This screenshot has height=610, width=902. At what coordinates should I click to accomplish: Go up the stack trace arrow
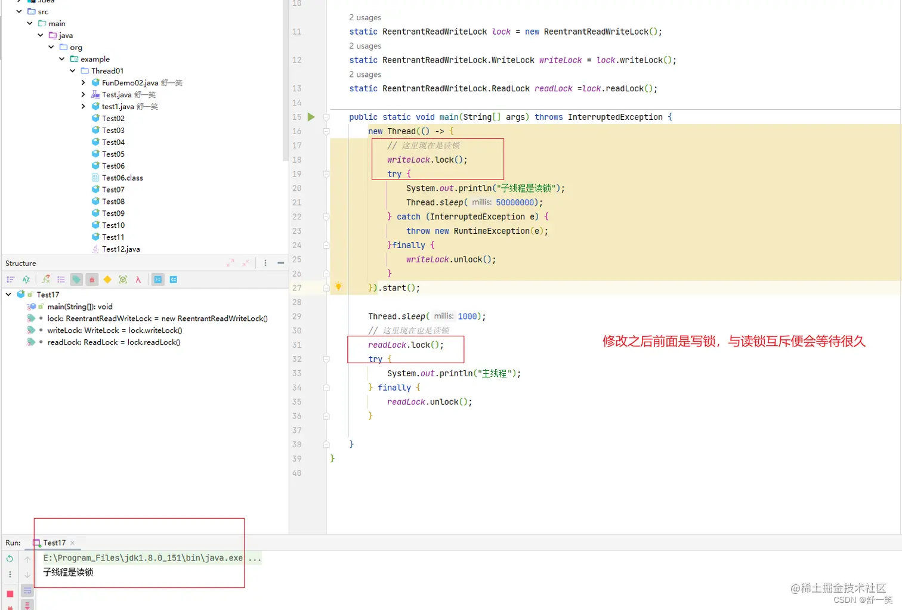point(27,559)
